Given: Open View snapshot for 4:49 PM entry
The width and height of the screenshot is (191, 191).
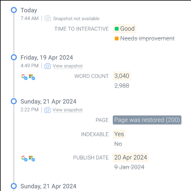Looking at the screenshot, I should [68, 66].
